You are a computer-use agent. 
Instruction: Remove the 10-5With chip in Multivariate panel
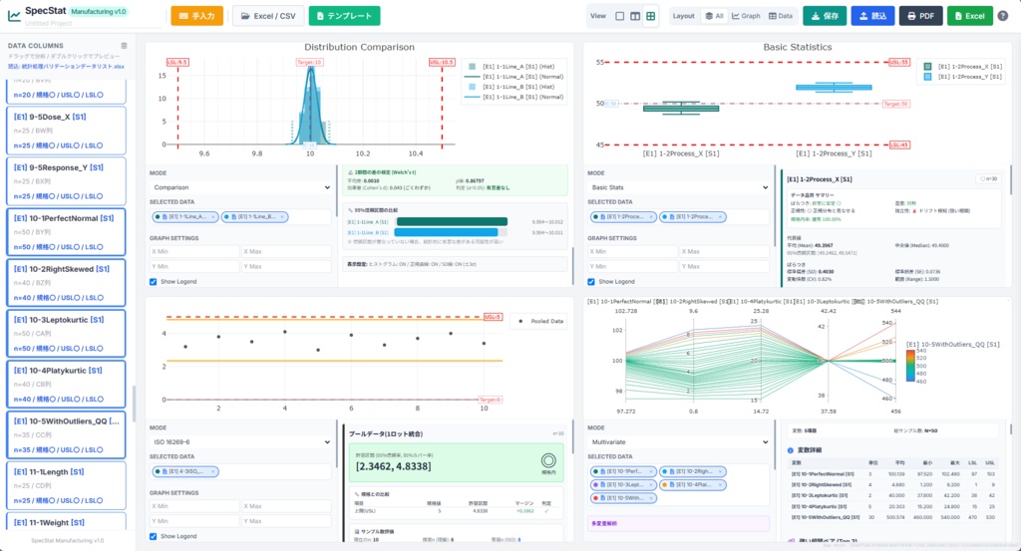(650, 498)
